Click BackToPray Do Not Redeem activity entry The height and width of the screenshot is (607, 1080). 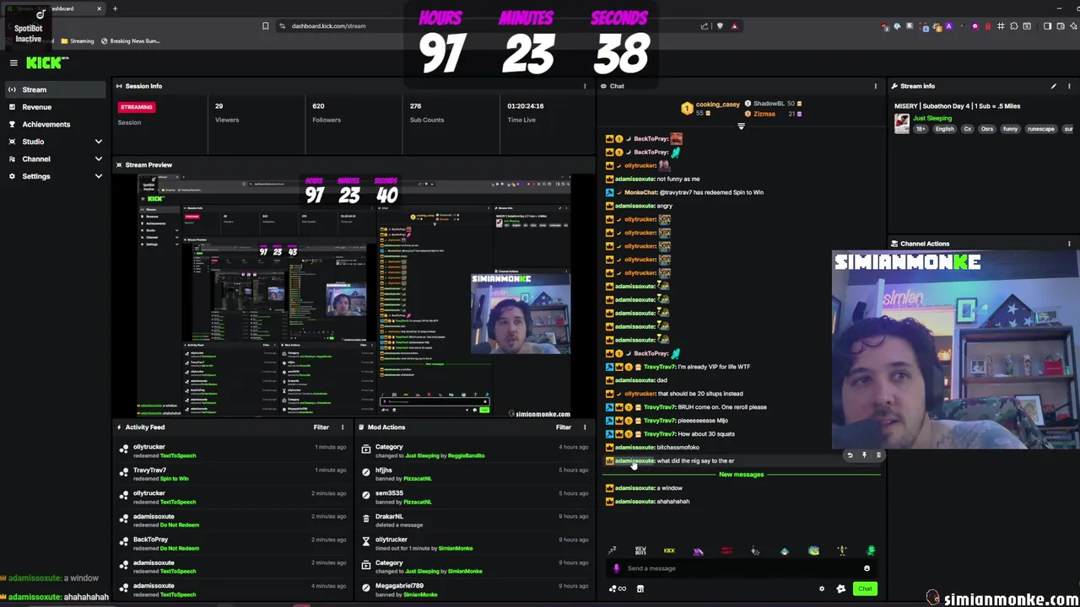232,544
